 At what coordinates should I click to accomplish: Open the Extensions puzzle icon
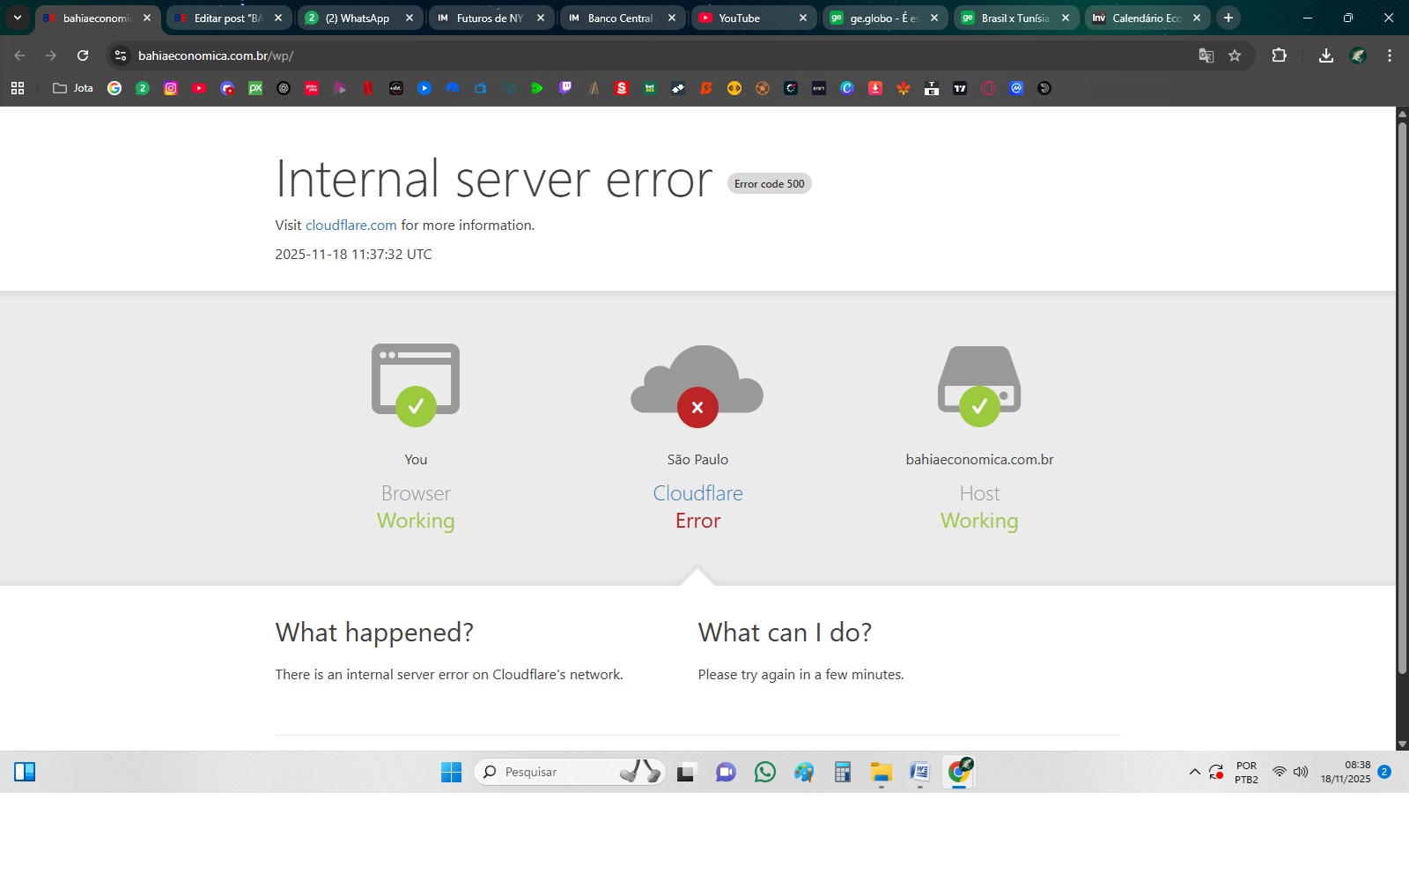1279,56
